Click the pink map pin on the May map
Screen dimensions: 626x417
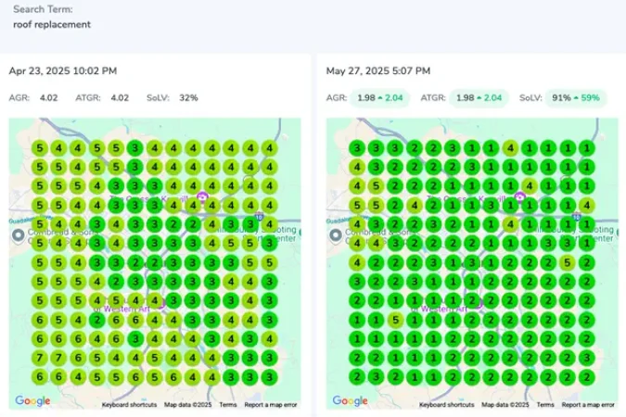520,197
